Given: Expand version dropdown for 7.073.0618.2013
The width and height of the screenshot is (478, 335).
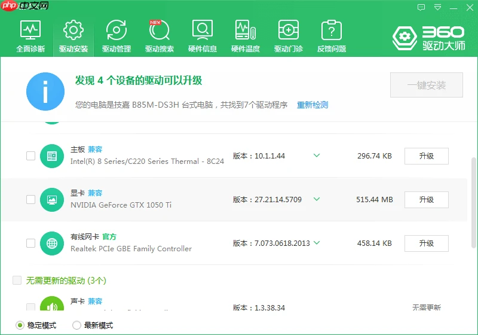Looking at the screenshot, I should pyautogui.click(x=317, y=242).
